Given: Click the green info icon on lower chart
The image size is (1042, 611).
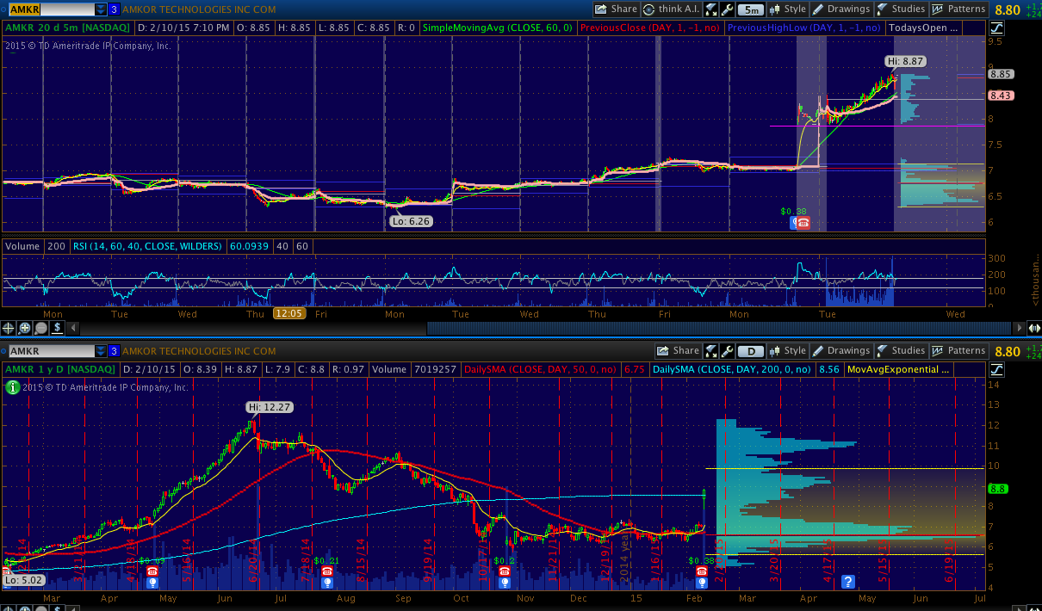Looking at the screenshot, I should point(12,387).
